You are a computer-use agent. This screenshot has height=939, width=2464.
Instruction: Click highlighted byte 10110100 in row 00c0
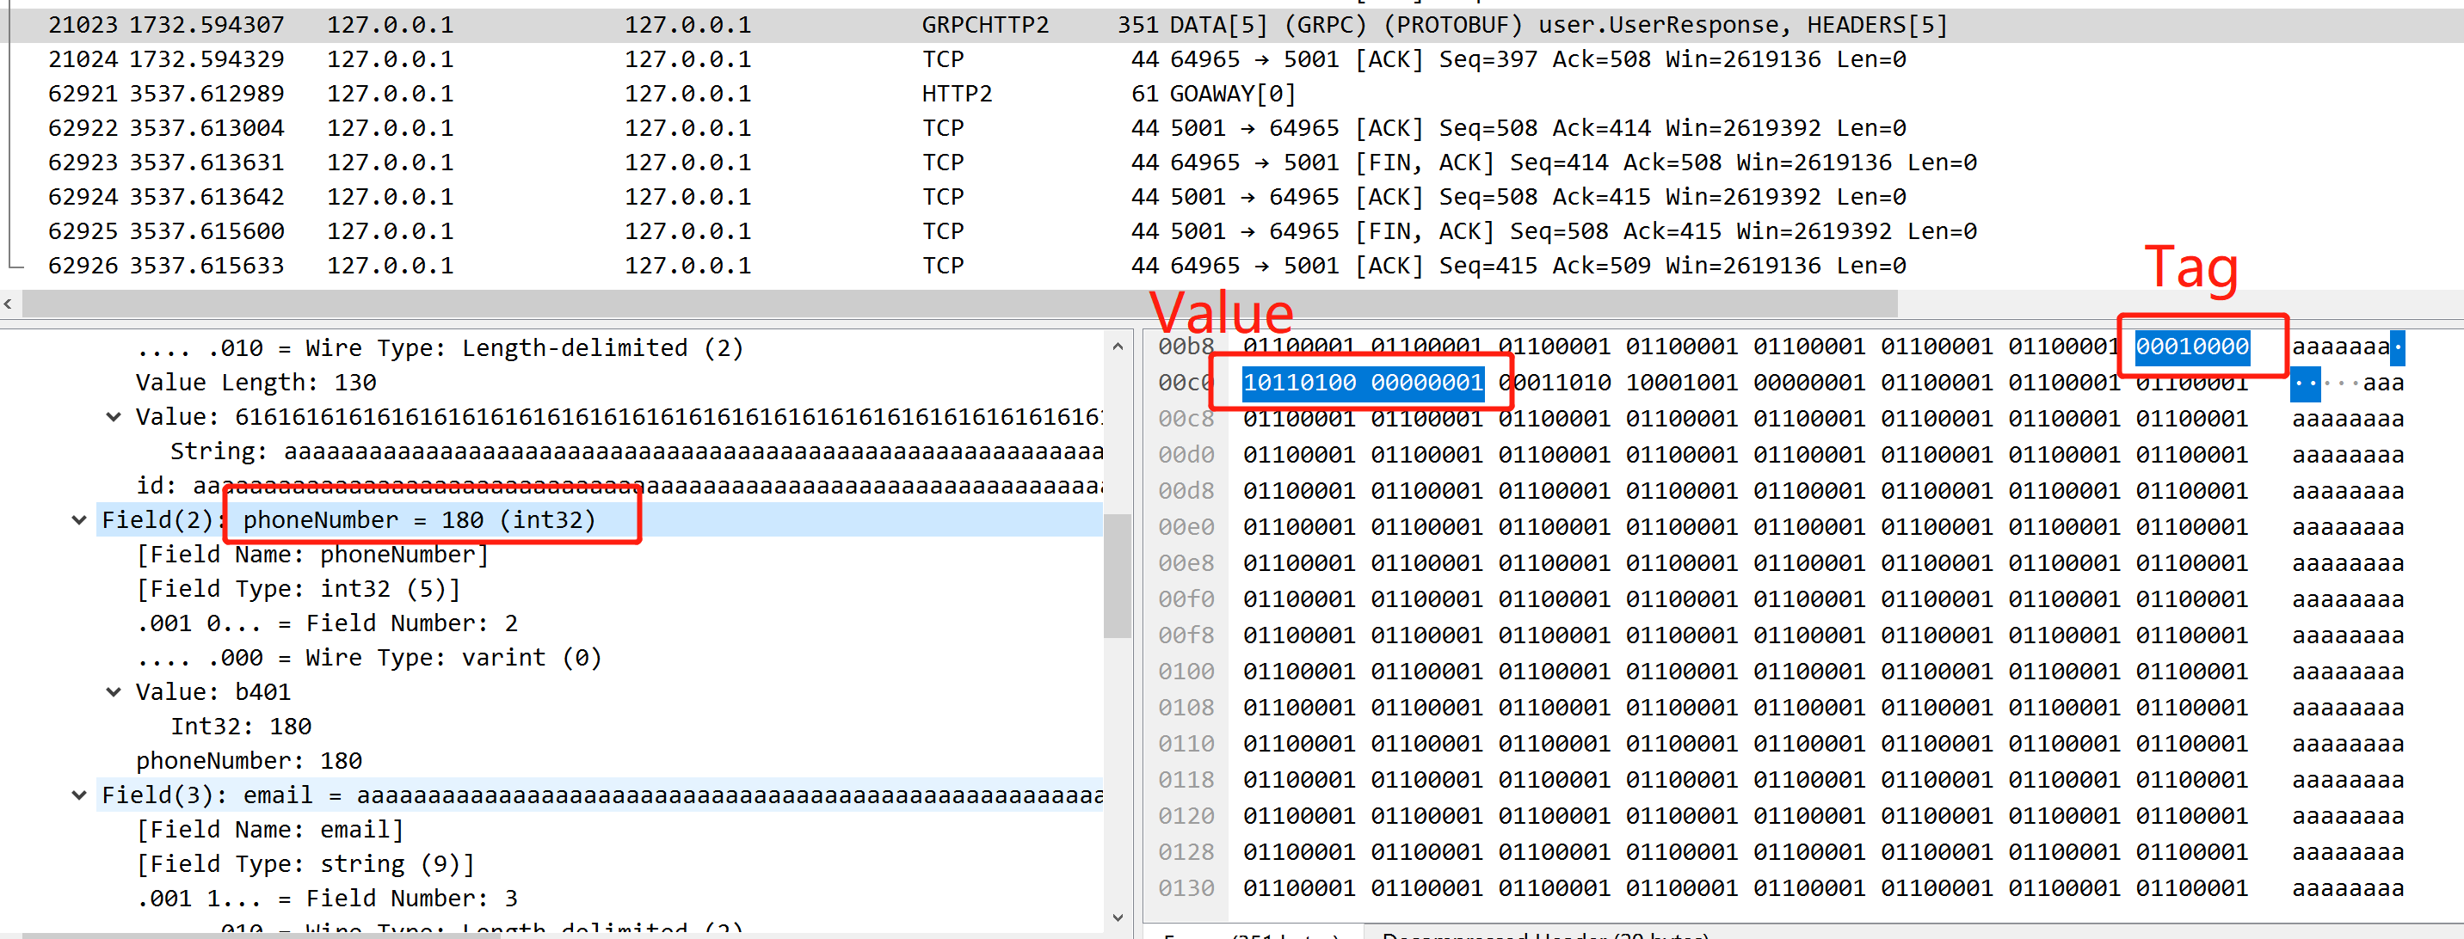click(x=1299, y=384)
